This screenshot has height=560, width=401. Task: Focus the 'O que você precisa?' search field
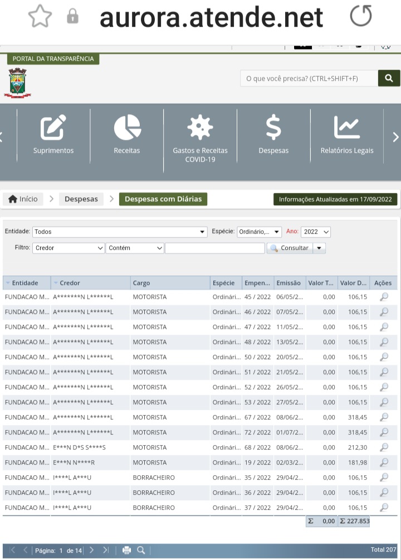coord(309,78)
